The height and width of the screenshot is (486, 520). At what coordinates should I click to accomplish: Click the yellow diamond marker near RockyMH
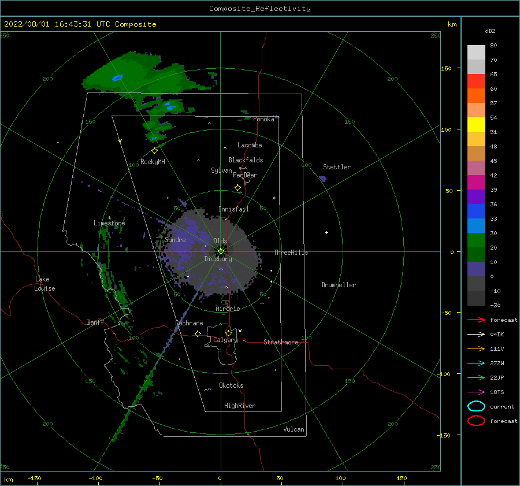tap(154, 151)
